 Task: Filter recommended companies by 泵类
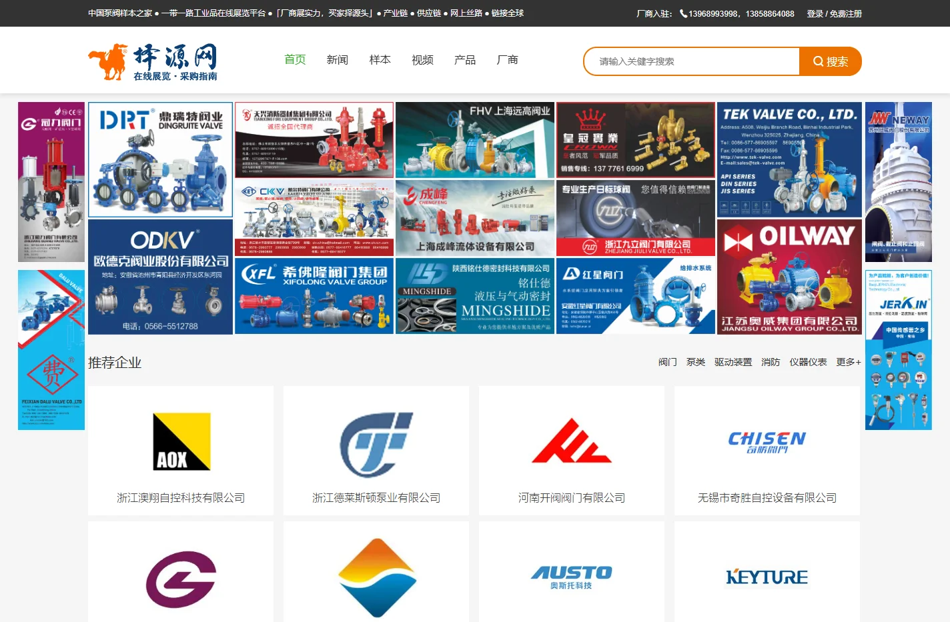[x=696, y=362]
